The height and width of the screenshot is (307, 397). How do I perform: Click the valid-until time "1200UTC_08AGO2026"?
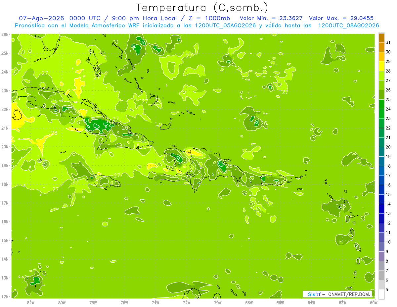point(348,26)
